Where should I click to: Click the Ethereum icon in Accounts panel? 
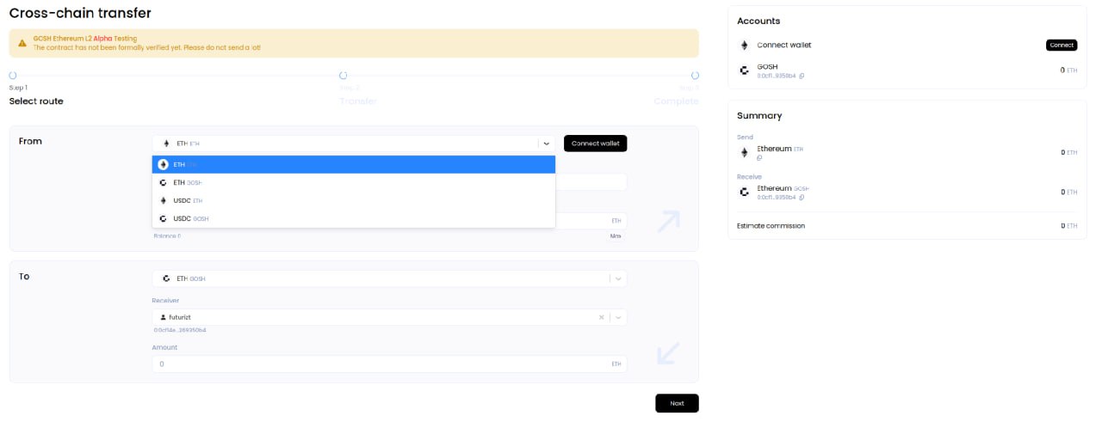(744, 46)
